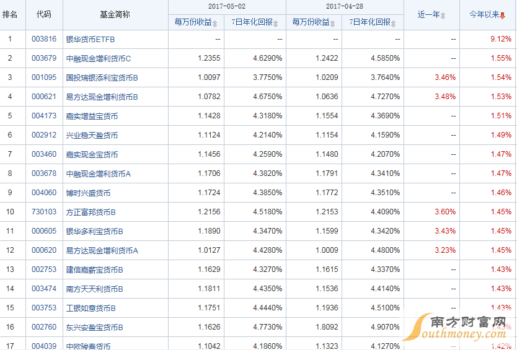Select the 3.48% one-year return value
517x350 pixels.
pos(445,96)
